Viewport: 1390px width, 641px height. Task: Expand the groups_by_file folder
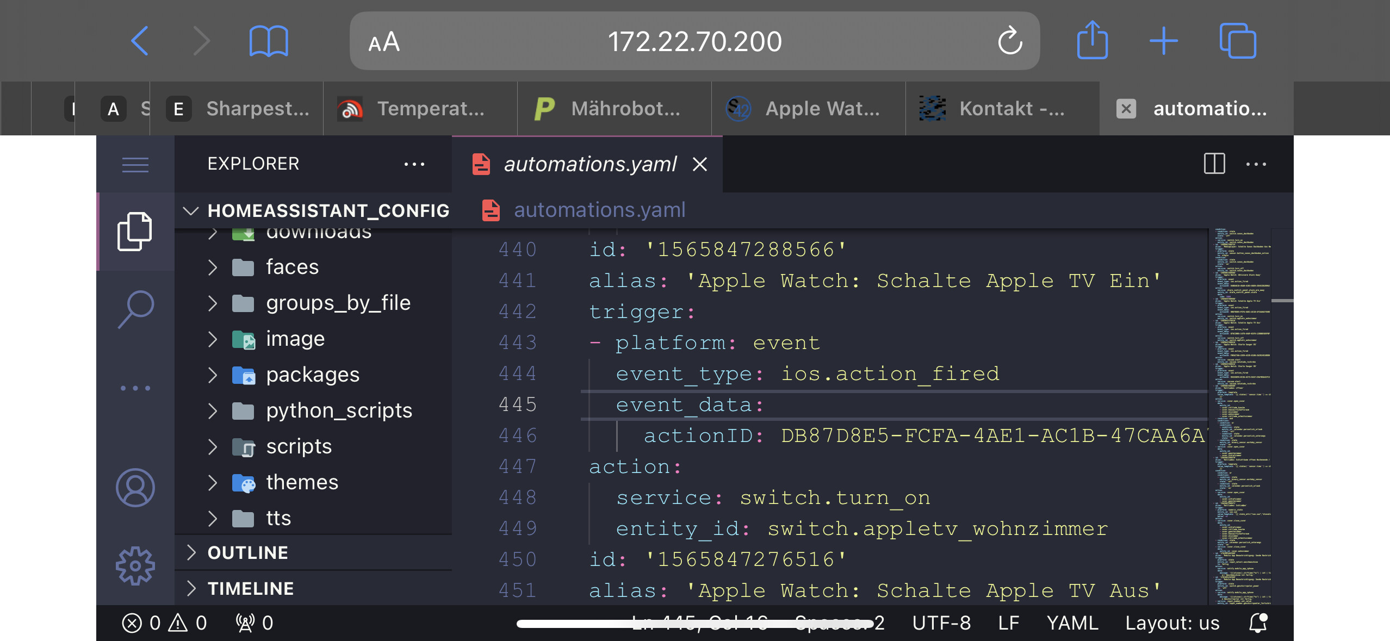213,303
